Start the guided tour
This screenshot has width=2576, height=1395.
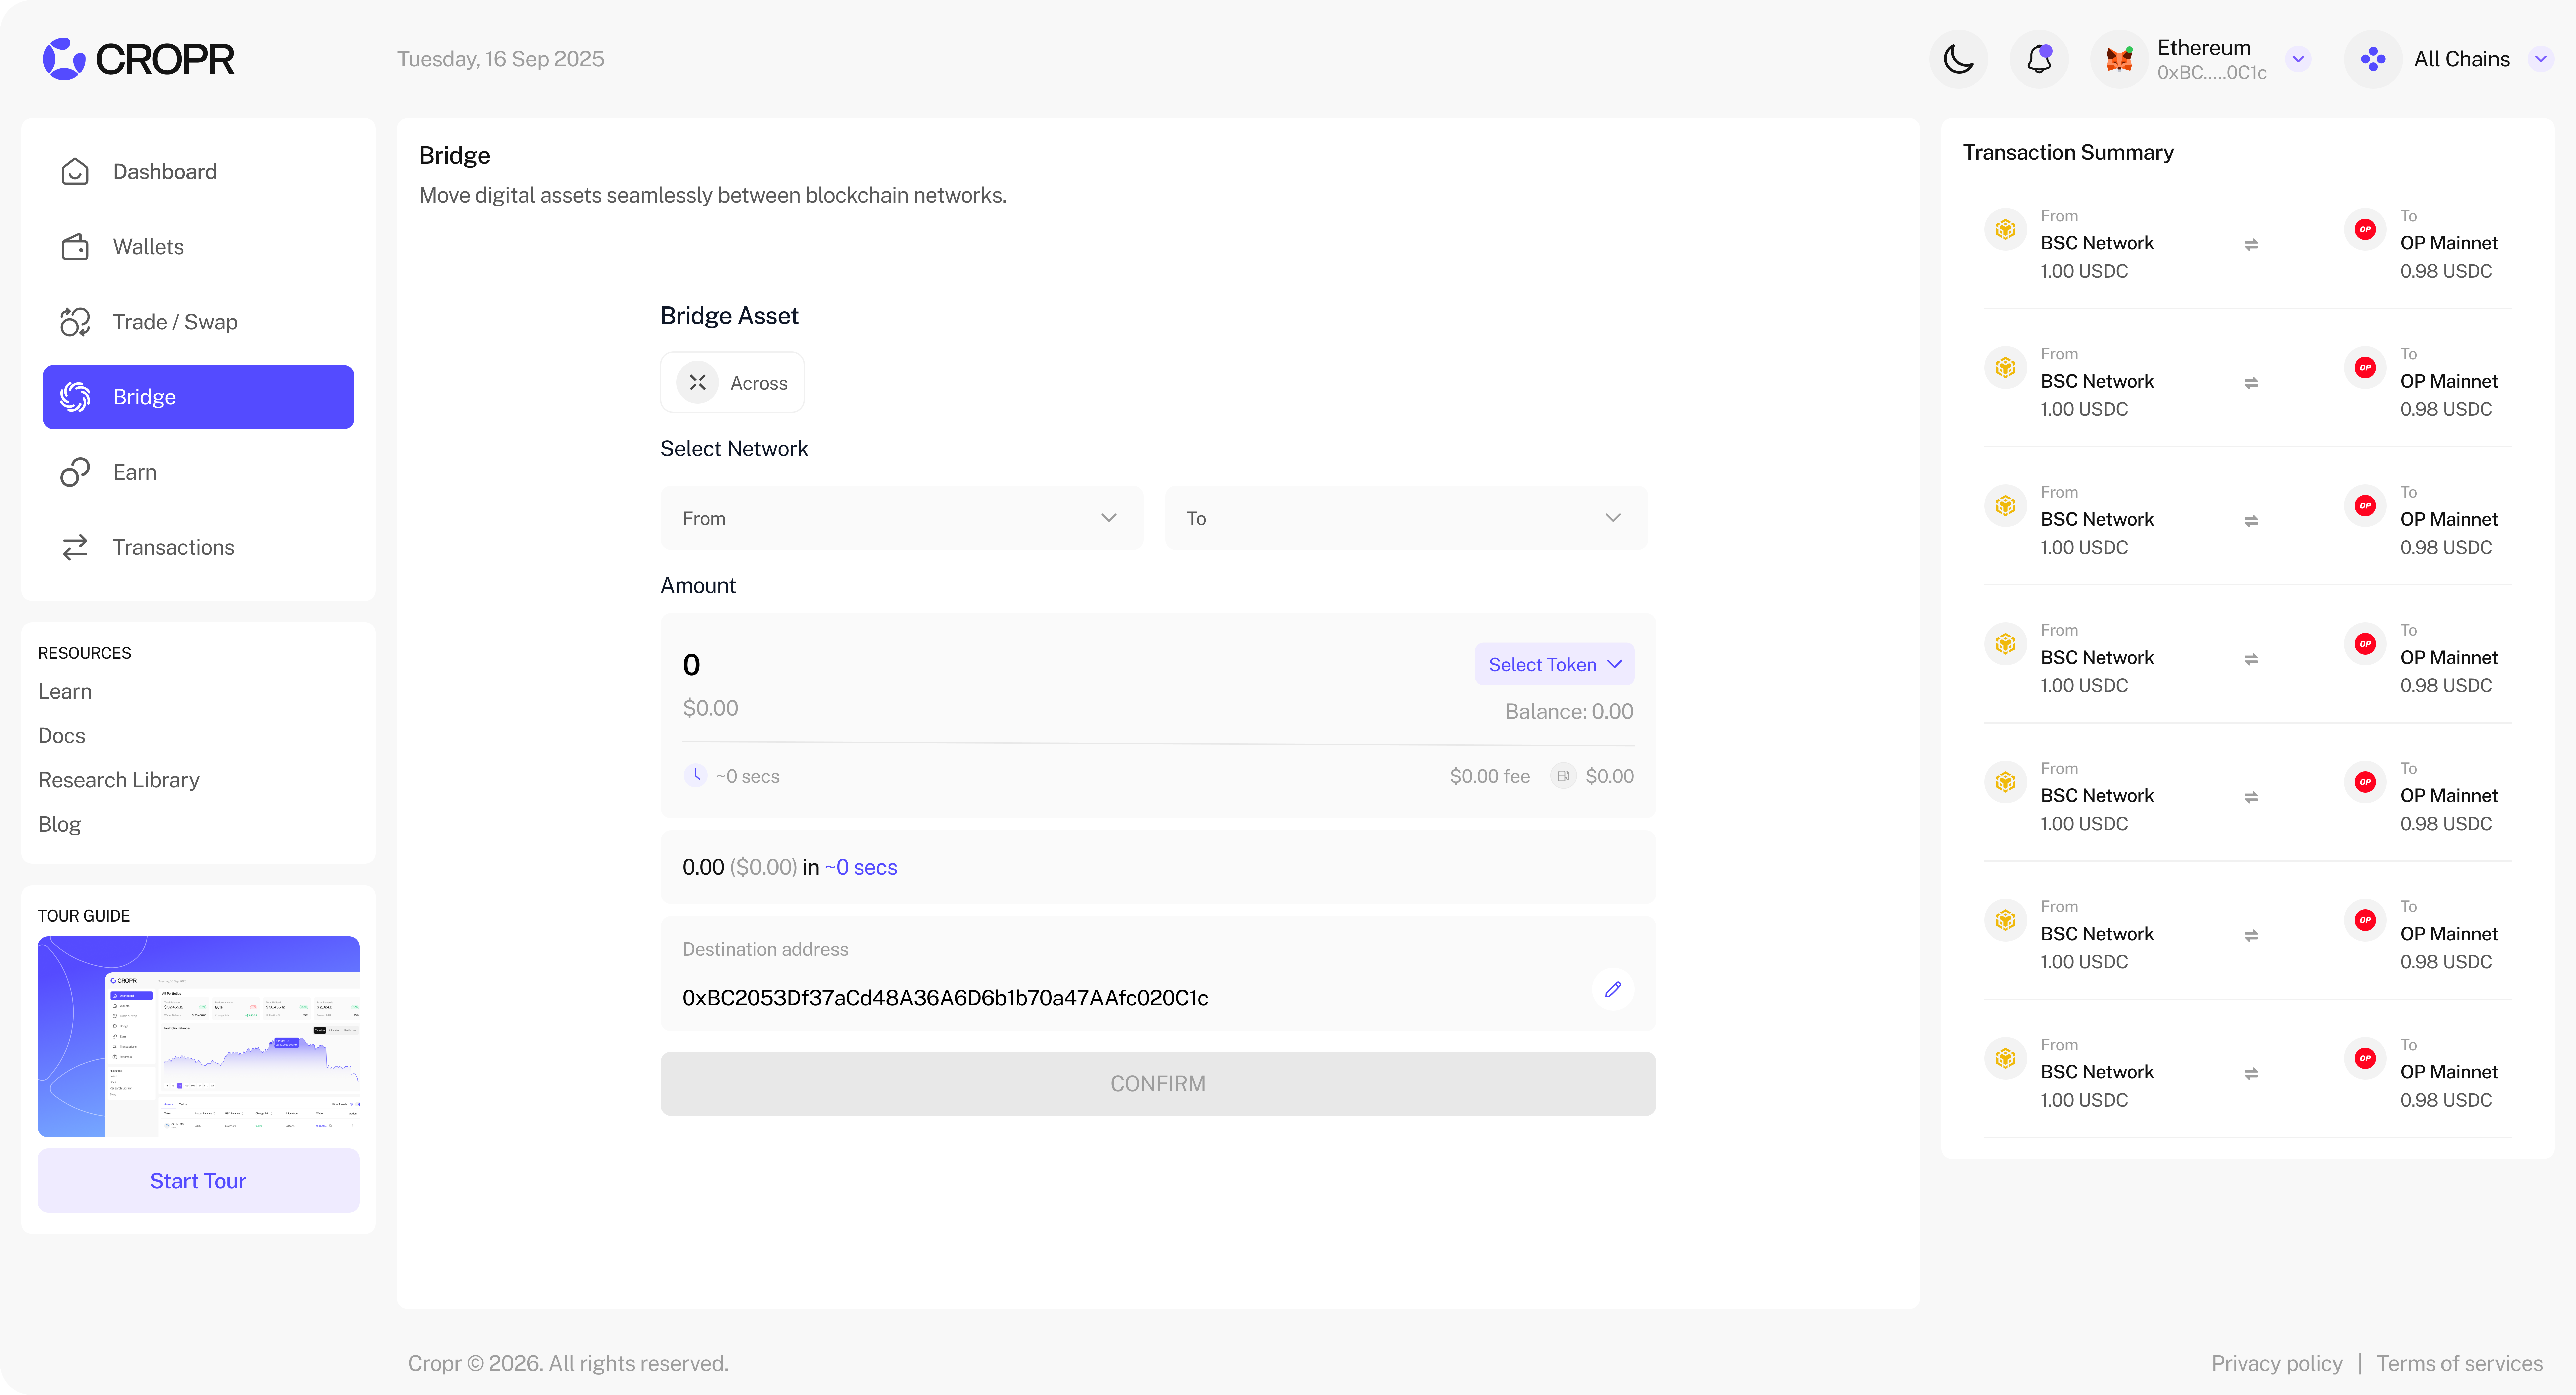pos(198,1181)
